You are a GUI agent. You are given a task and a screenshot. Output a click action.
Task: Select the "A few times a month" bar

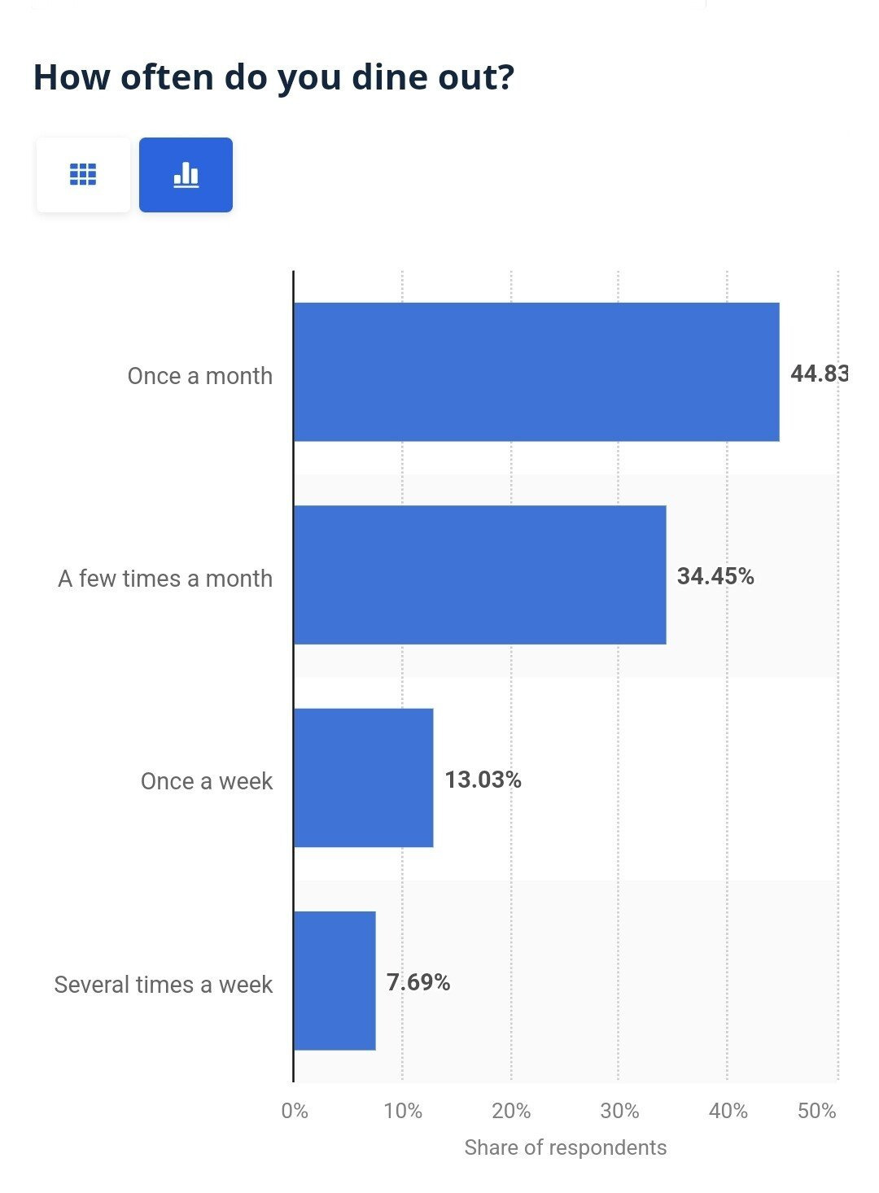pos(479,575)
